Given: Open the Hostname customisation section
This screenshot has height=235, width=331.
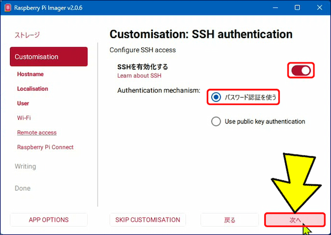Looking at the screenshot, I should pos(30,74).
